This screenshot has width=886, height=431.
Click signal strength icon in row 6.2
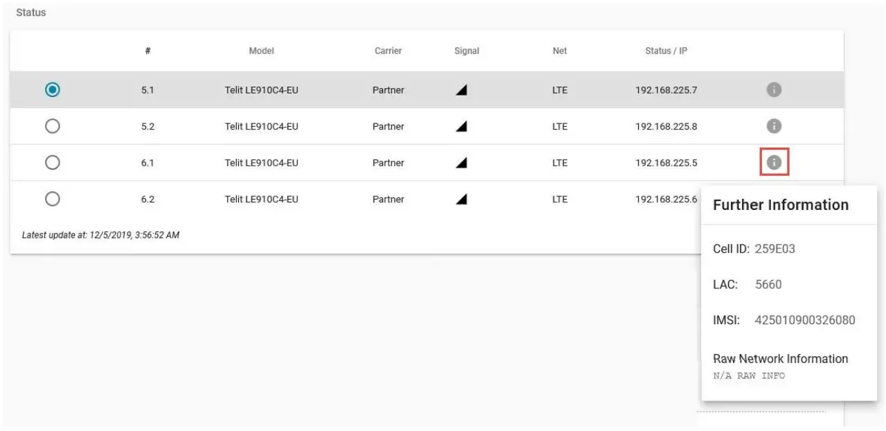click(x=461, y=199)
